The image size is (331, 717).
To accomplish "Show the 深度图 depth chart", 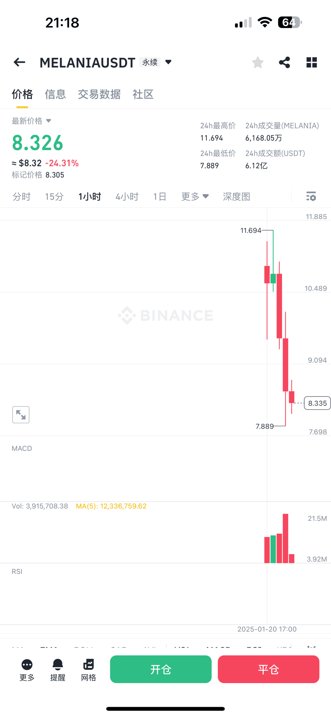I will tap(236, 197).
